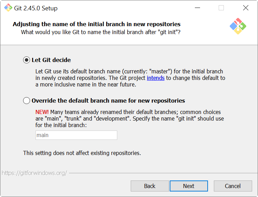Click the red "NEW!" label
The height and width of the screenshot is (197, 258).
[x=42, y=112]
